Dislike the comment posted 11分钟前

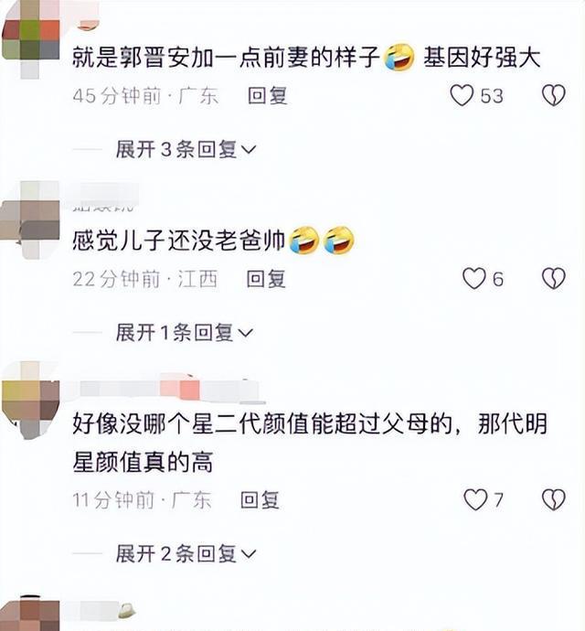pyautogui.click(x=554, y=500)
